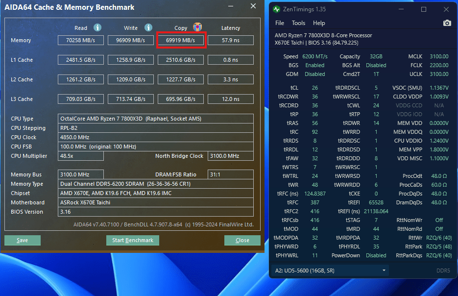Click the PowerDown value Disabled
458x296 pixels.
[376, 255]
